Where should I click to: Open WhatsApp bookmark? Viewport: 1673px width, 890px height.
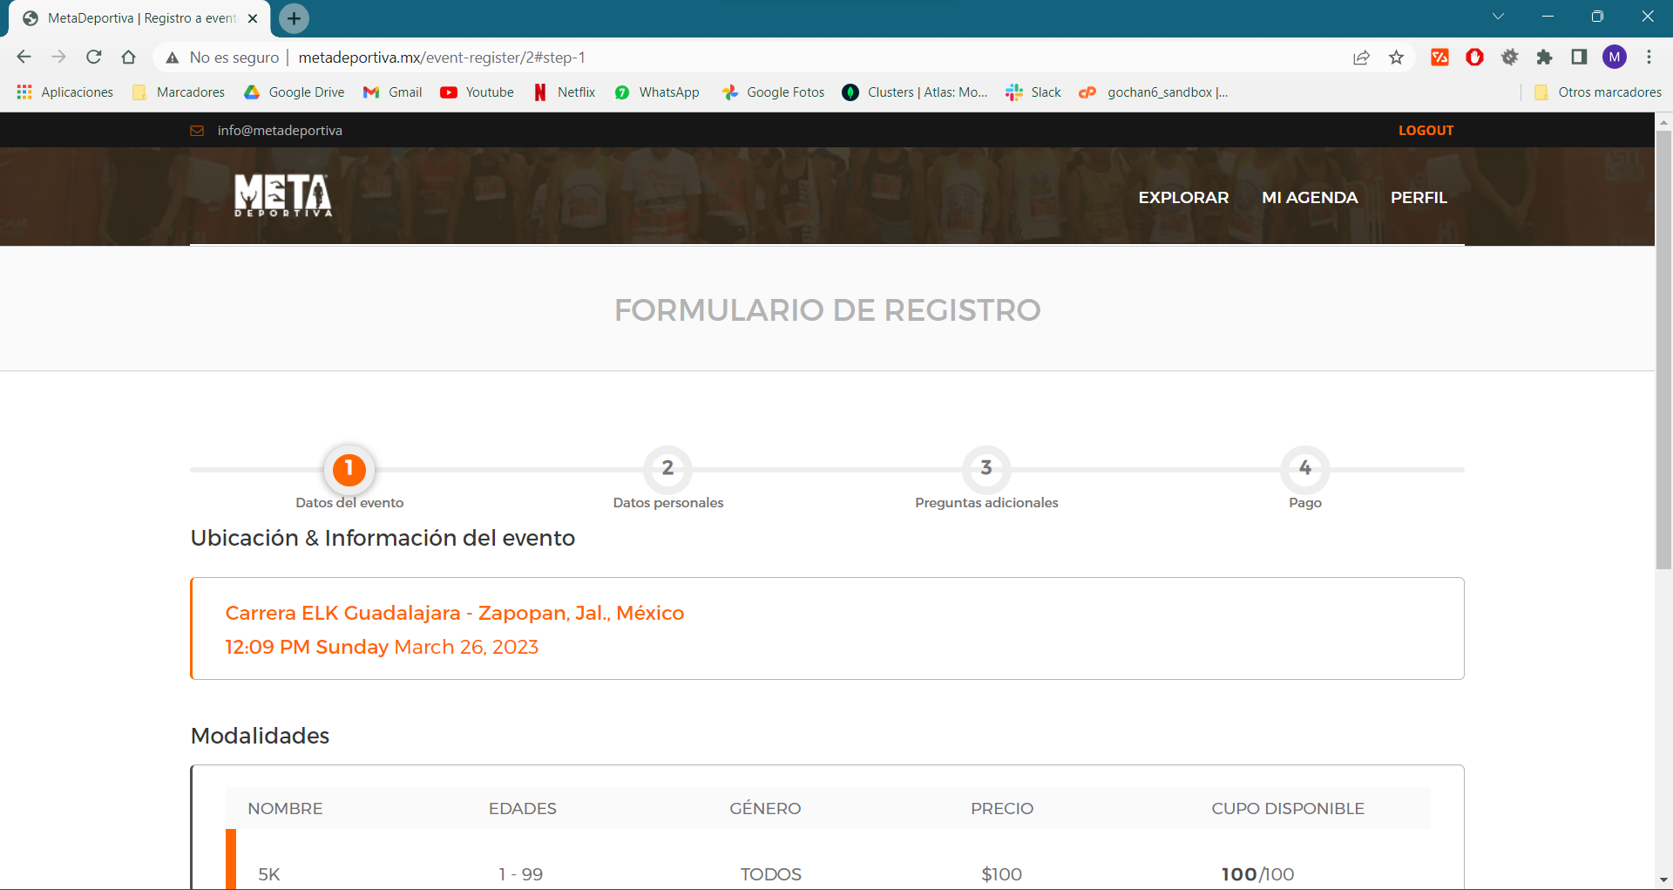[x=657, y=92]
